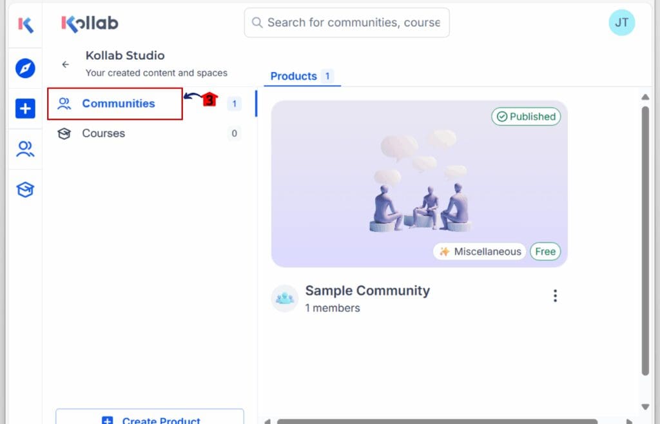660x424 pixels.
Task: Open the Sample Community cover image
Action: [x=419, y=184]
